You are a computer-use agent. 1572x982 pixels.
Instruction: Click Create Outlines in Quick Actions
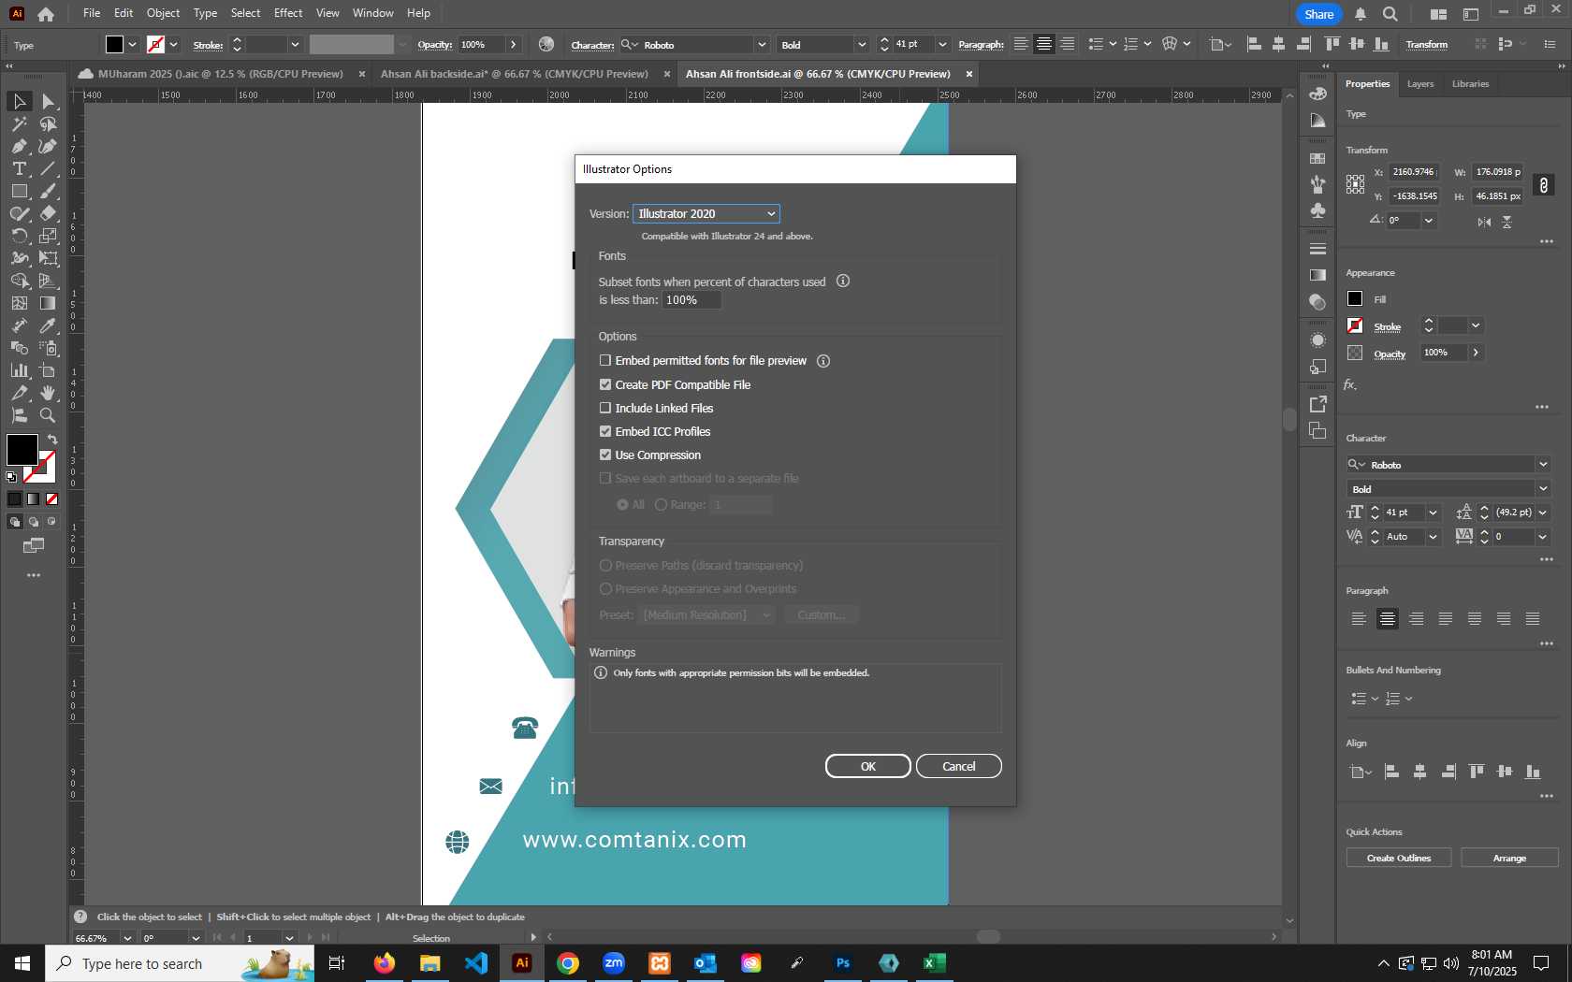(x=1398, y=858)
